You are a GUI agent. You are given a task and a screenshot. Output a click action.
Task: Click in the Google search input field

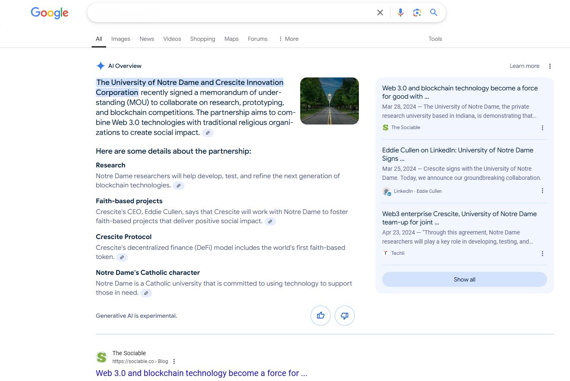pos(233,12)
